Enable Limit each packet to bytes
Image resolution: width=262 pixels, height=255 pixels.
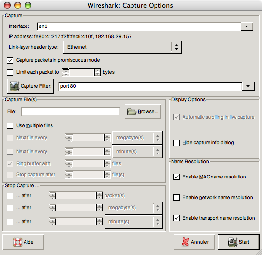(10, 72)
